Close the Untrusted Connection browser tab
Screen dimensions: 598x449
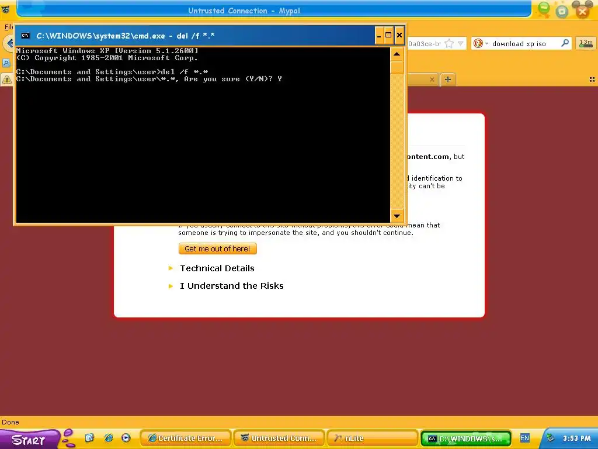tap(432, 80)
